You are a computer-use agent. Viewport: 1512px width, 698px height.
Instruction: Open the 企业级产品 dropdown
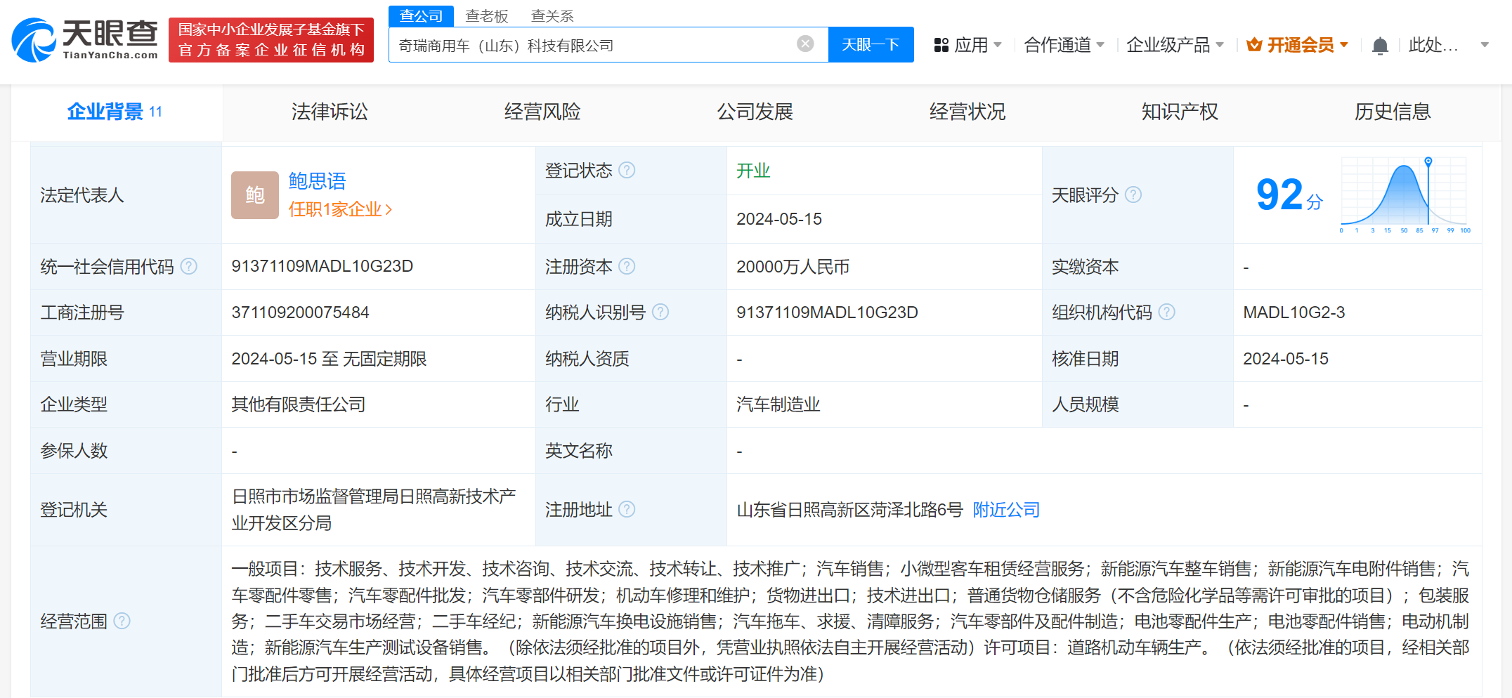(x=1175, y=46)
